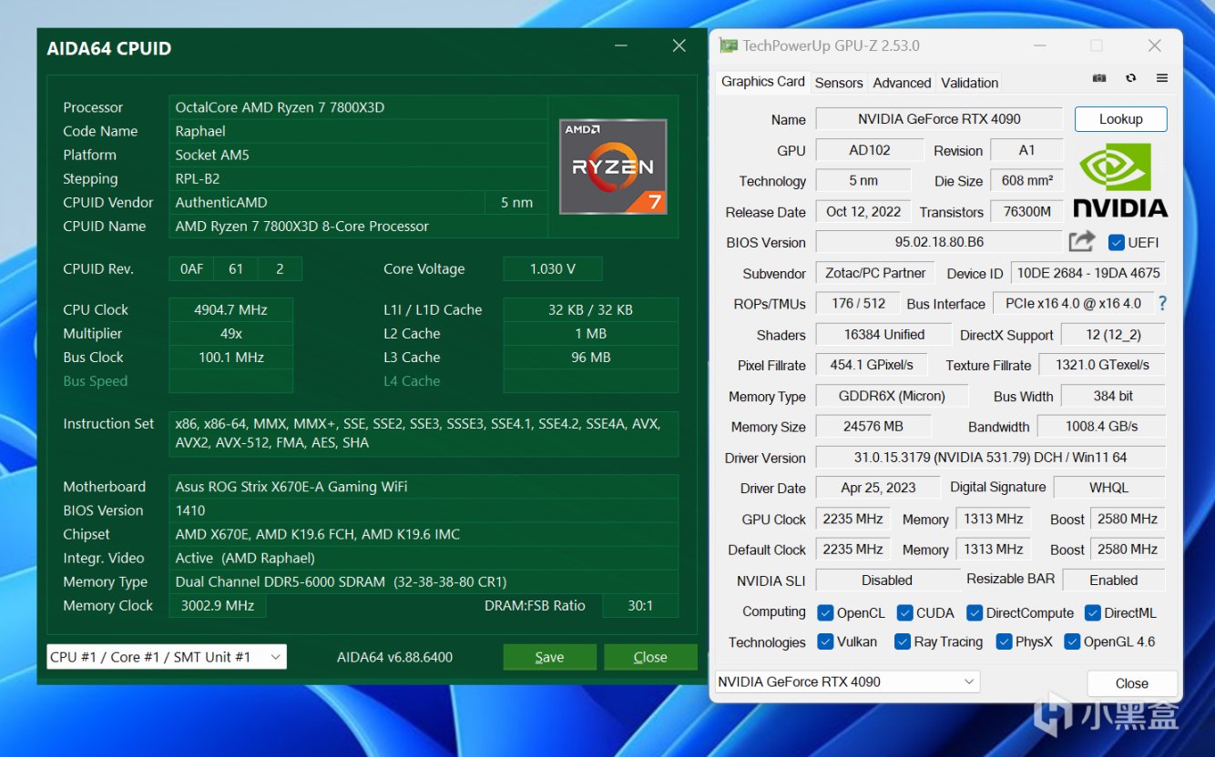
Task: Click the L3 Cache value 96 MB
Action: (591, 357)
